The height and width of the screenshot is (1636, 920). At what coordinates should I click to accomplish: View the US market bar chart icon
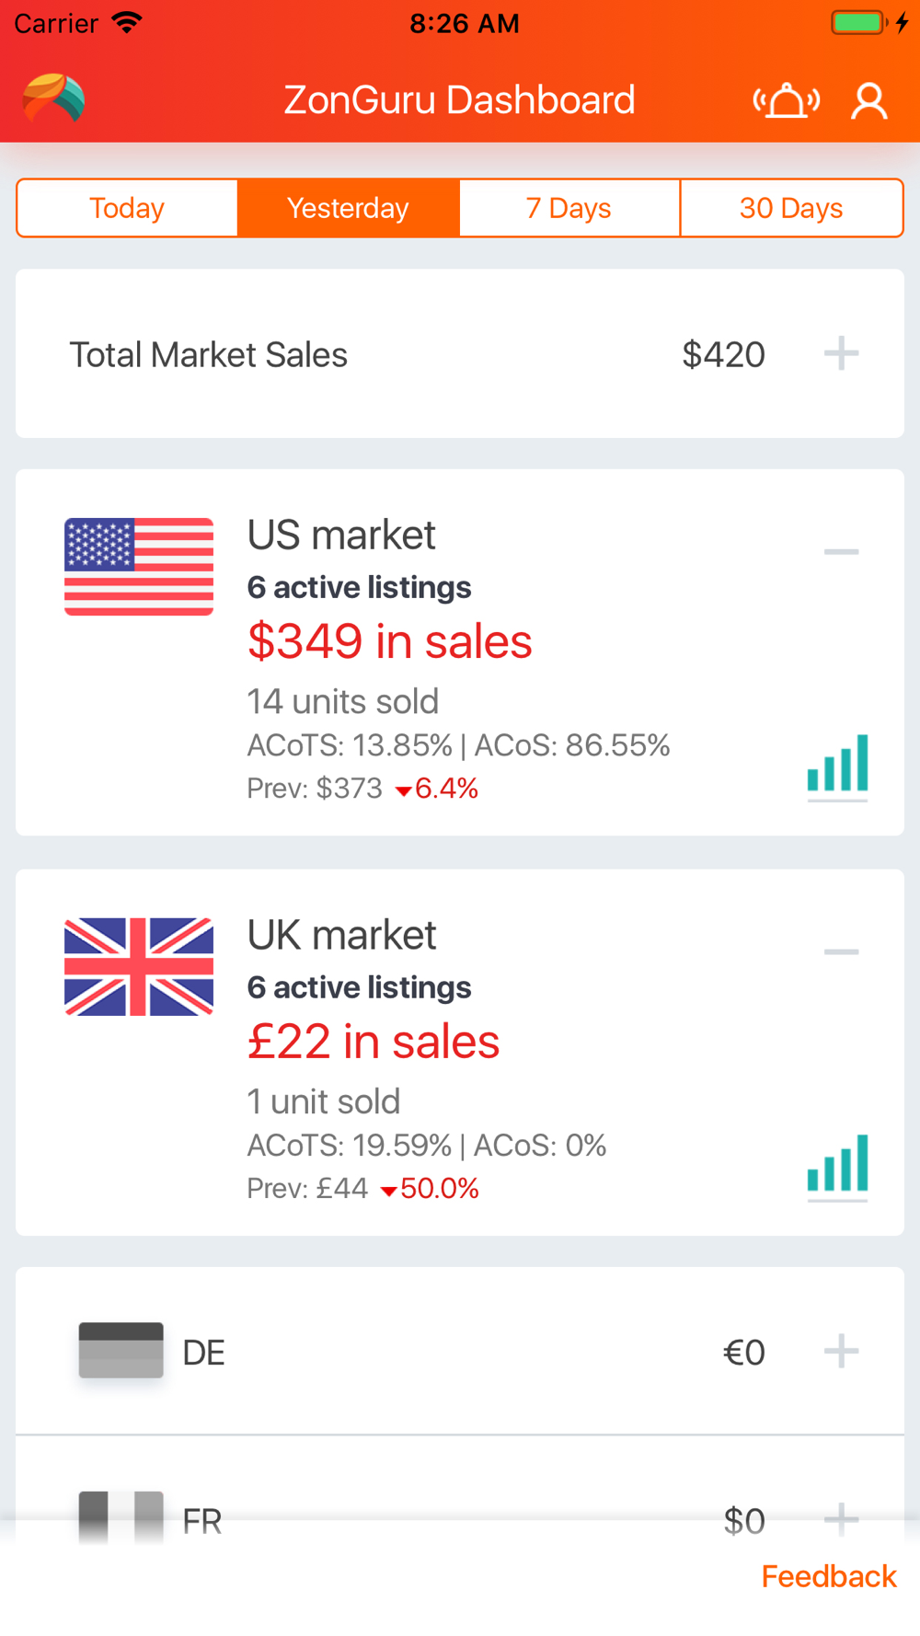tap(837, 766)
